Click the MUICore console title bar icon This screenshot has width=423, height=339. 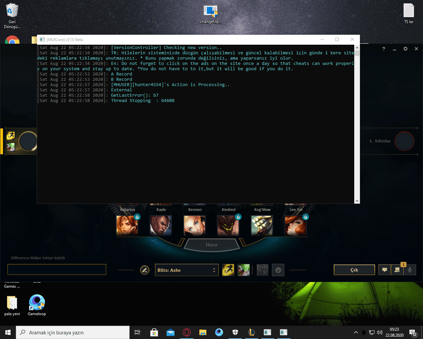(x=42, y=39)
